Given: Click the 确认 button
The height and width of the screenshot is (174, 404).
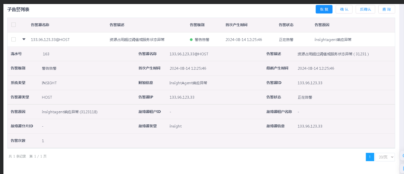Looking at the screenshot, I should coord(344,9).
